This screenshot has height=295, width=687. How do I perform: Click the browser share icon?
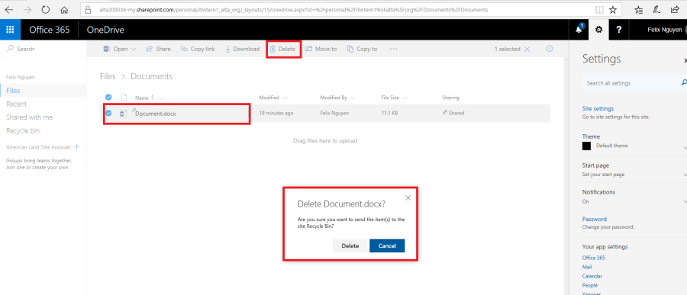[675, 10]
